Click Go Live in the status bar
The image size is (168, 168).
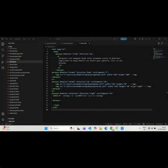[x=150, y=124]
